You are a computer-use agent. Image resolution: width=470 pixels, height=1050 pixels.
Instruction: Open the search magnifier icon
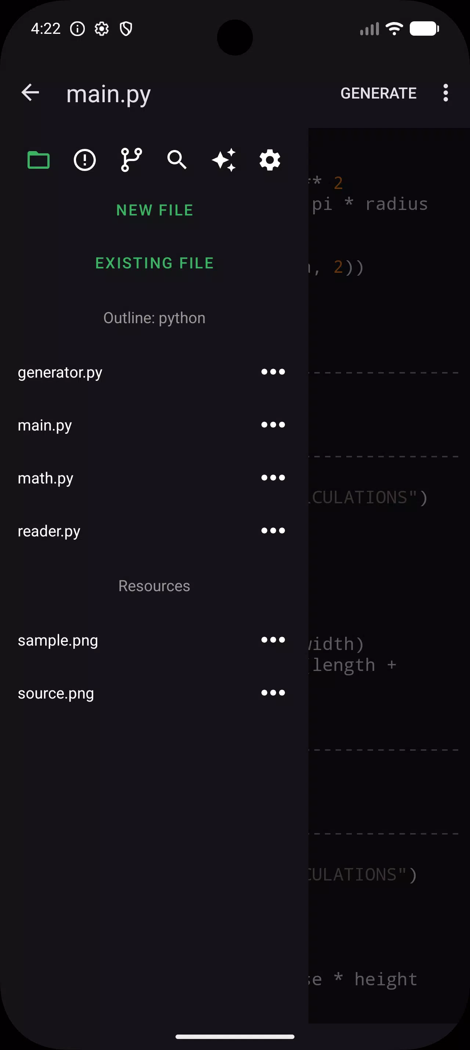point(177,160)
